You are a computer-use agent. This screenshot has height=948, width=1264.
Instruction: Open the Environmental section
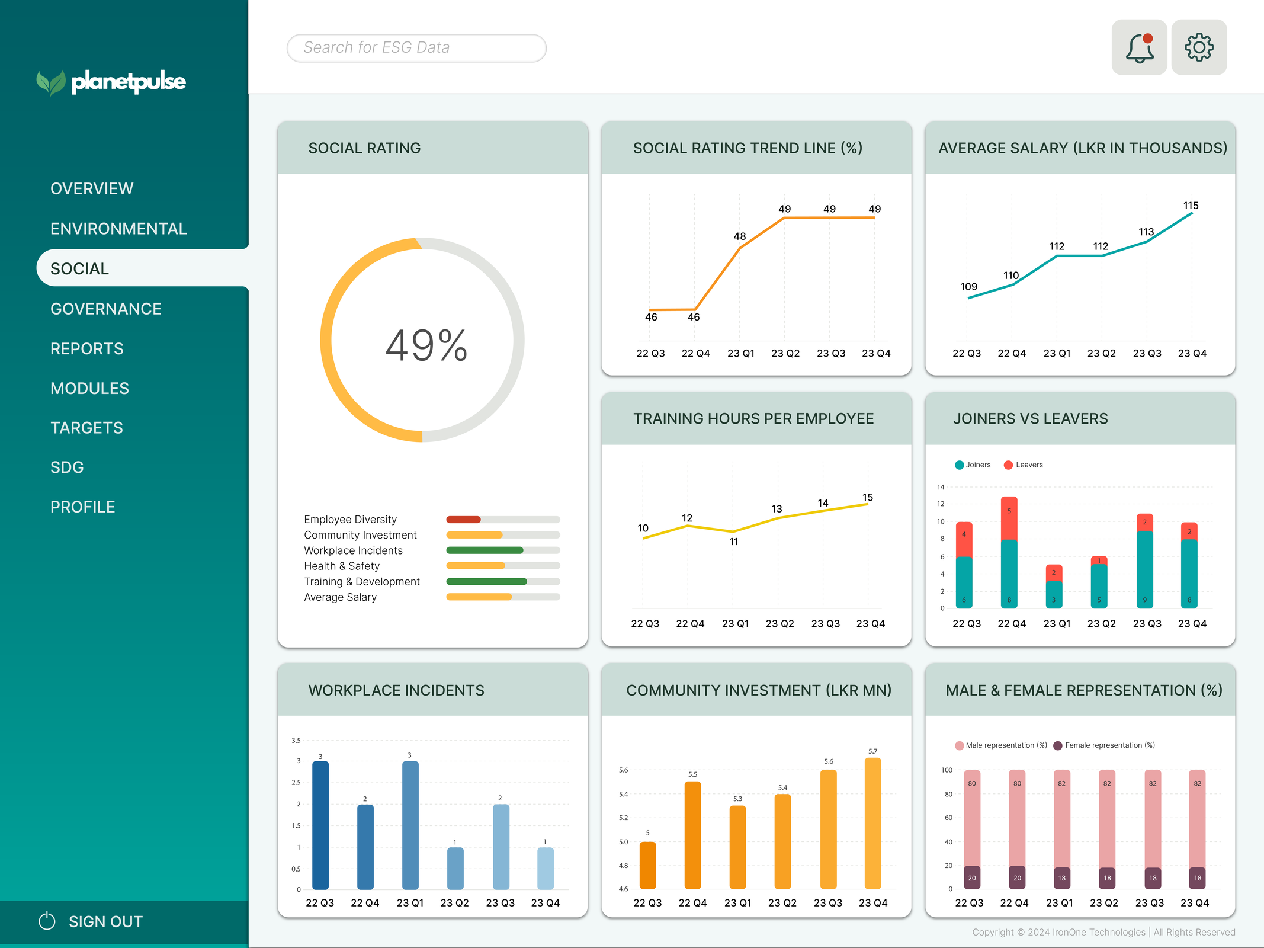tap(118, 229)
